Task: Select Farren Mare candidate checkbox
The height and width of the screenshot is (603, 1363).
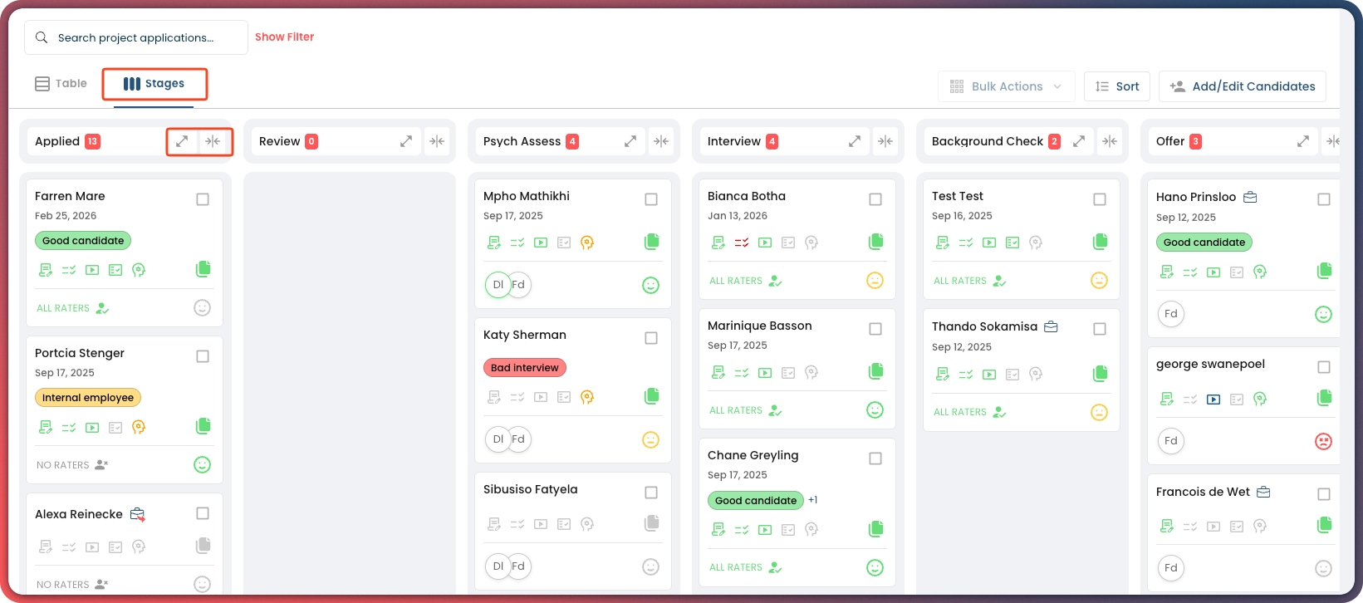Action: tap(203, 199)
